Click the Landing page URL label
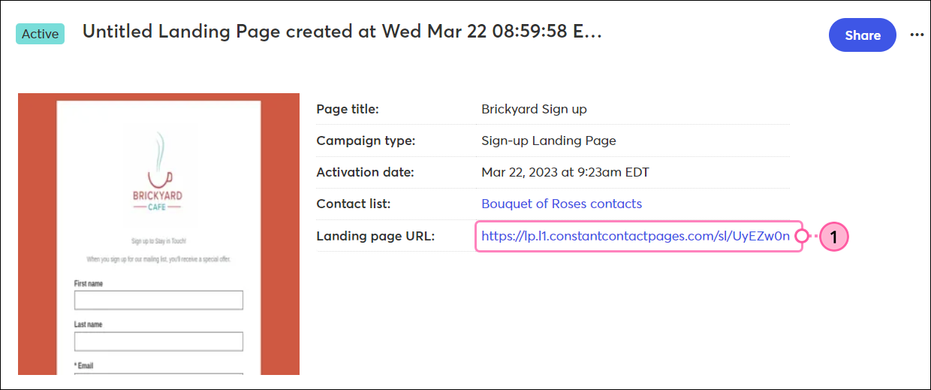Image resolution: width=931 pixels, height=390 pixels. coord(375,236)
